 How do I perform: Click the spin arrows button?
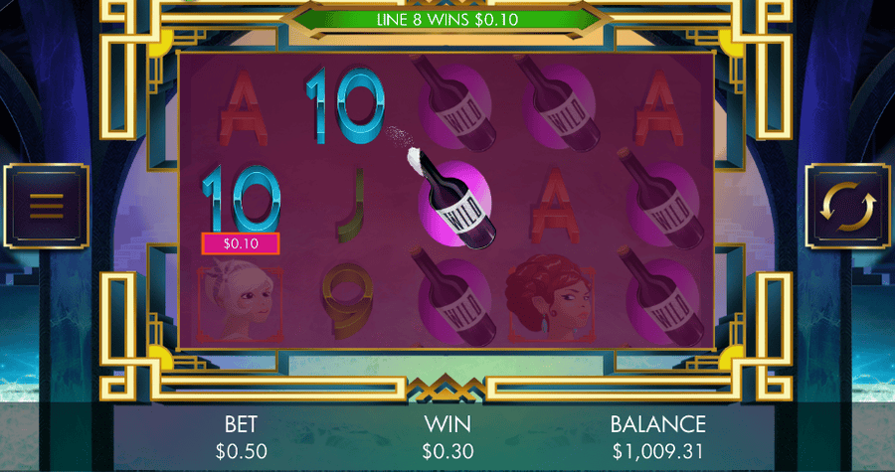point(847,206)
